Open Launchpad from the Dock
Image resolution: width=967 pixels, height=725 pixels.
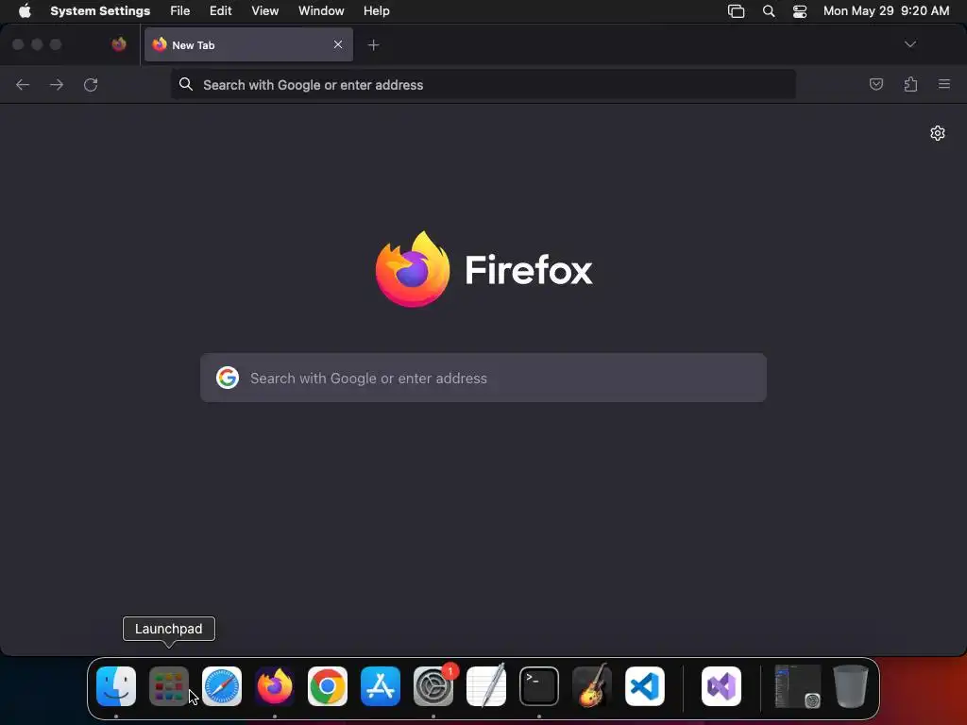pos(168,685)
